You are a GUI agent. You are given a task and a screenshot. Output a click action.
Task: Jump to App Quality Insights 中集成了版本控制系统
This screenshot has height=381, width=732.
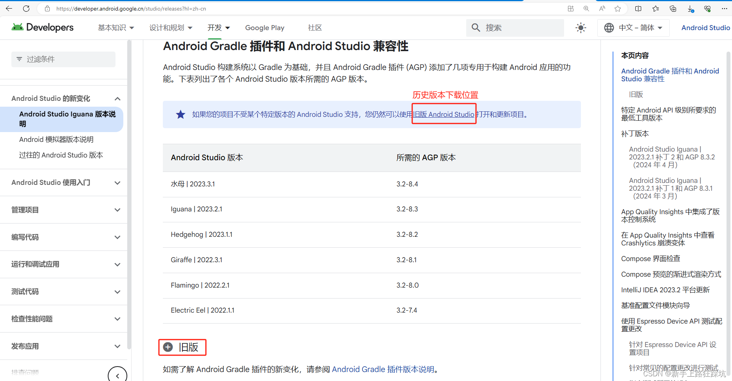tap(670, 216)
